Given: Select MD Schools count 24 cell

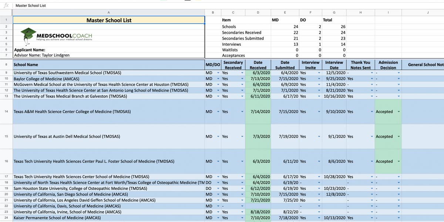Looking at the screenshot, I should [285, 27].
